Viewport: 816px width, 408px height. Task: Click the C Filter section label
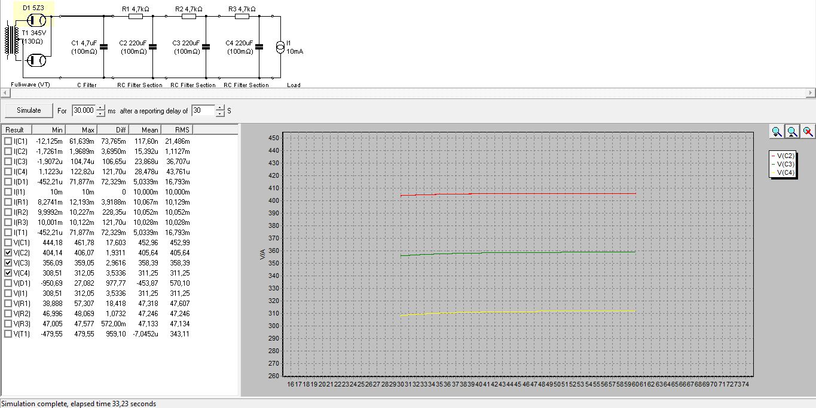[x=87, y=85]
